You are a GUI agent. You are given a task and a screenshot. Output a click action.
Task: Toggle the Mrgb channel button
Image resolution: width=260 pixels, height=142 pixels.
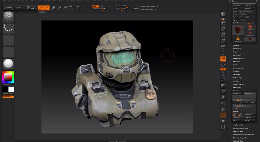pos(70,6)
